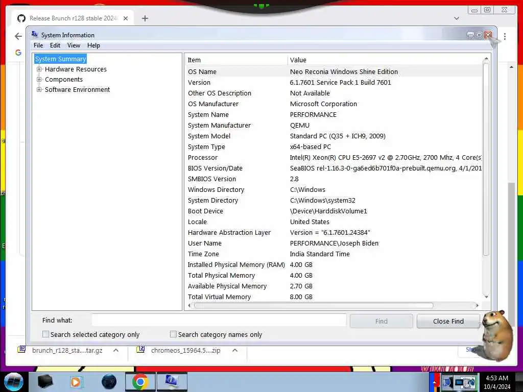Switch to Chrome in the taskbar

tap(140, 382)
